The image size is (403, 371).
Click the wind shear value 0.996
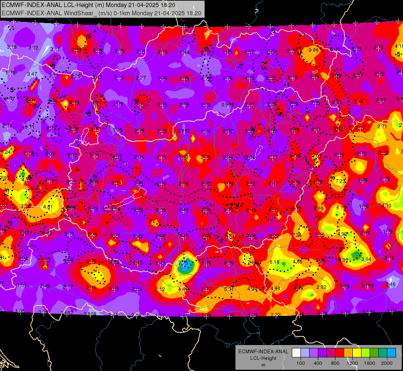tap(228, 105)
